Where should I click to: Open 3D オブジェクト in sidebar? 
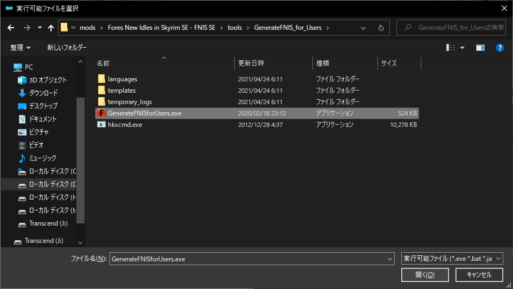click(x=48, y=80)
